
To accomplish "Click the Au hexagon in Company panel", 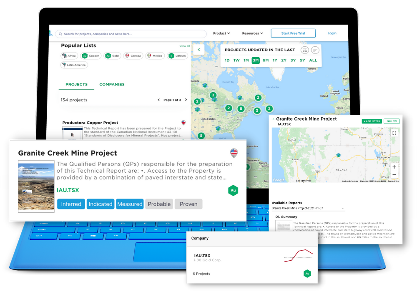I will (307, 274).
